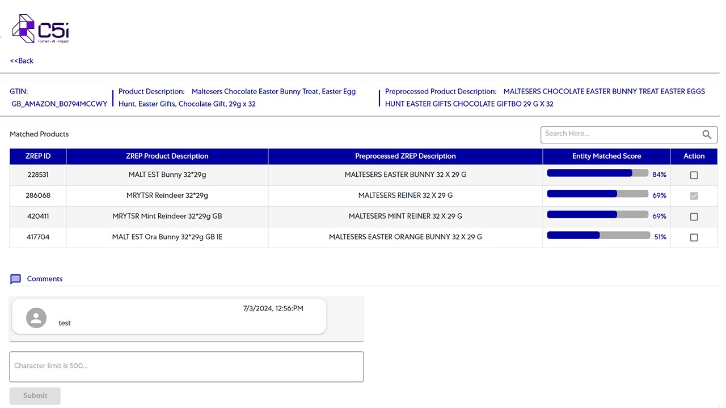Click MALTESERS EASTER ORANGE BUNNY 32 X 29 G cell
The height and width of the screenshot is (408, 726).
pos(406,237)
